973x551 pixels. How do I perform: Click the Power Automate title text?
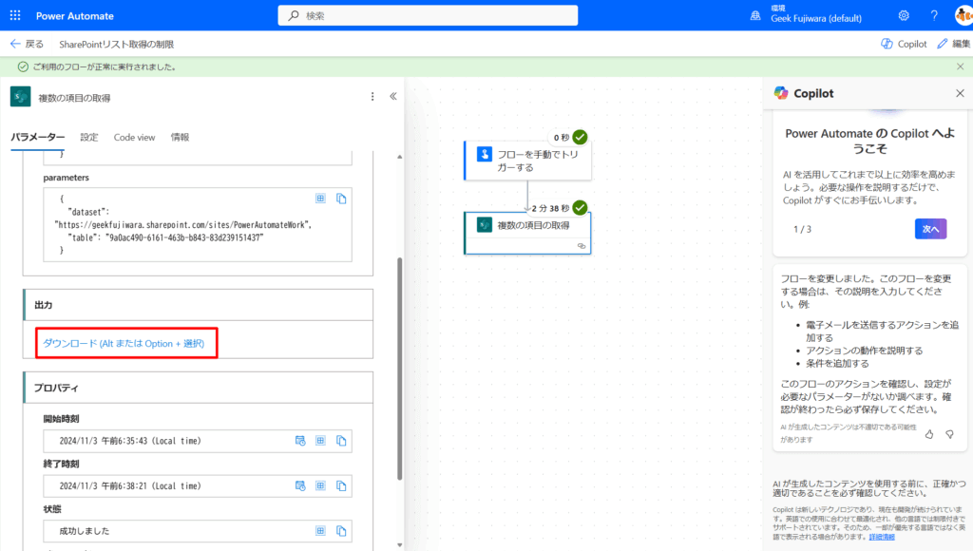click(74, 15)
